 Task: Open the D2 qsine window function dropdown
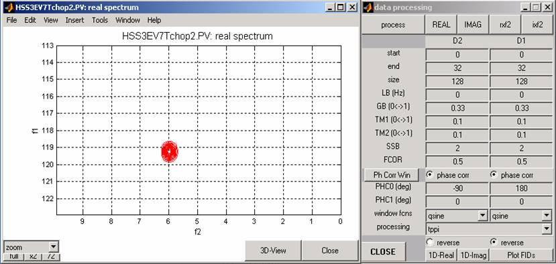click(x=482, y=214)
